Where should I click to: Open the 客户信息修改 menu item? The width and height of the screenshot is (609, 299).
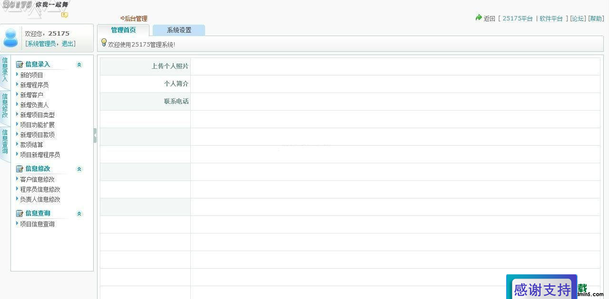pyautogui.click(x=37, y=179)
